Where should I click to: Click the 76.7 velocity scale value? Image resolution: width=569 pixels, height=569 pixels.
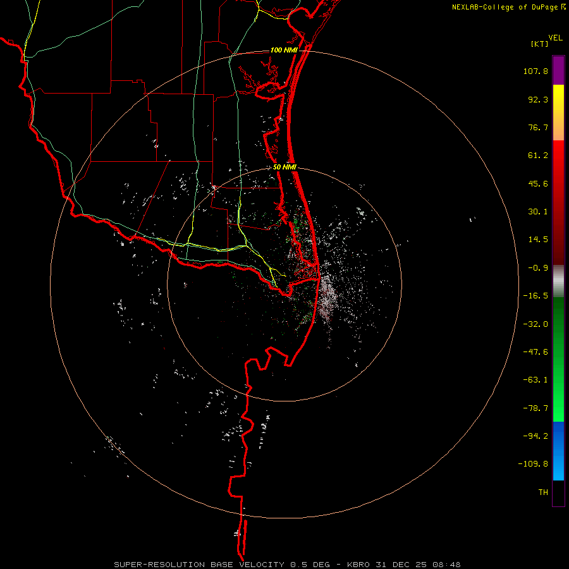[538, 127]
